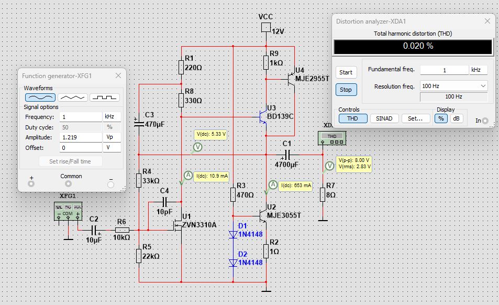This screenshot has width=499, height=305.
Task: Click the THD readout 0.020 %
Action: 413,46
